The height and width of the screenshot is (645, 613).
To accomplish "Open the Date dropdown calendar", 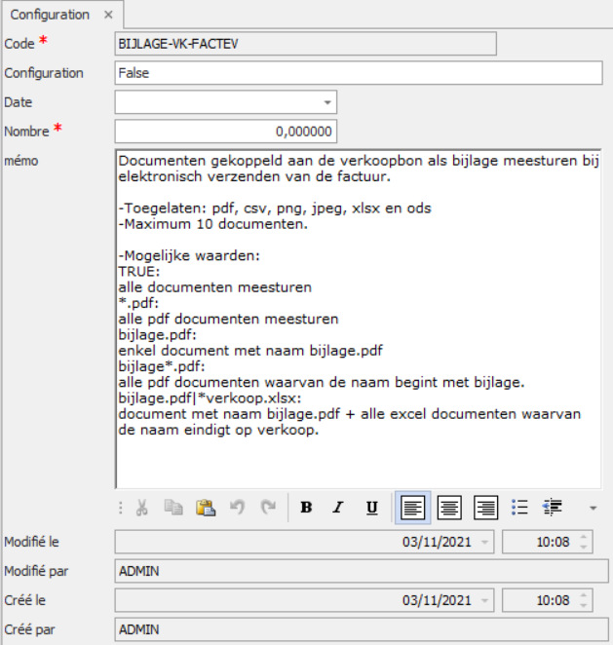I will pos(327,102).
